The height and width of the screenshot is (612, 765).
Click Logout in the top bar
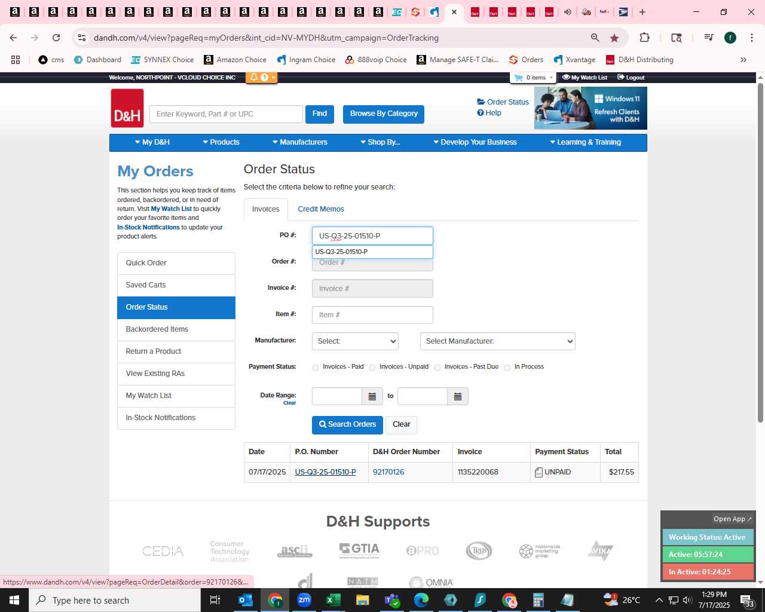point(631,78)
